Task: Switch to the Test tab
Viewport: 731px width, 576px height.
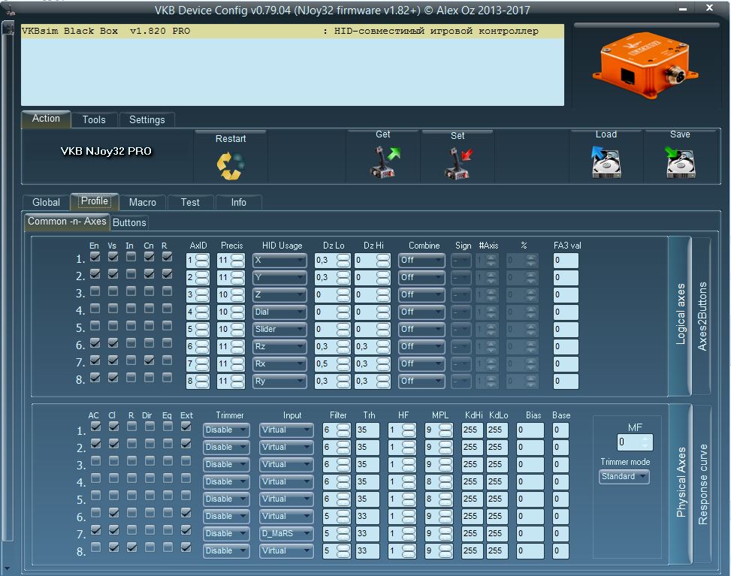Action: (190, 202)
